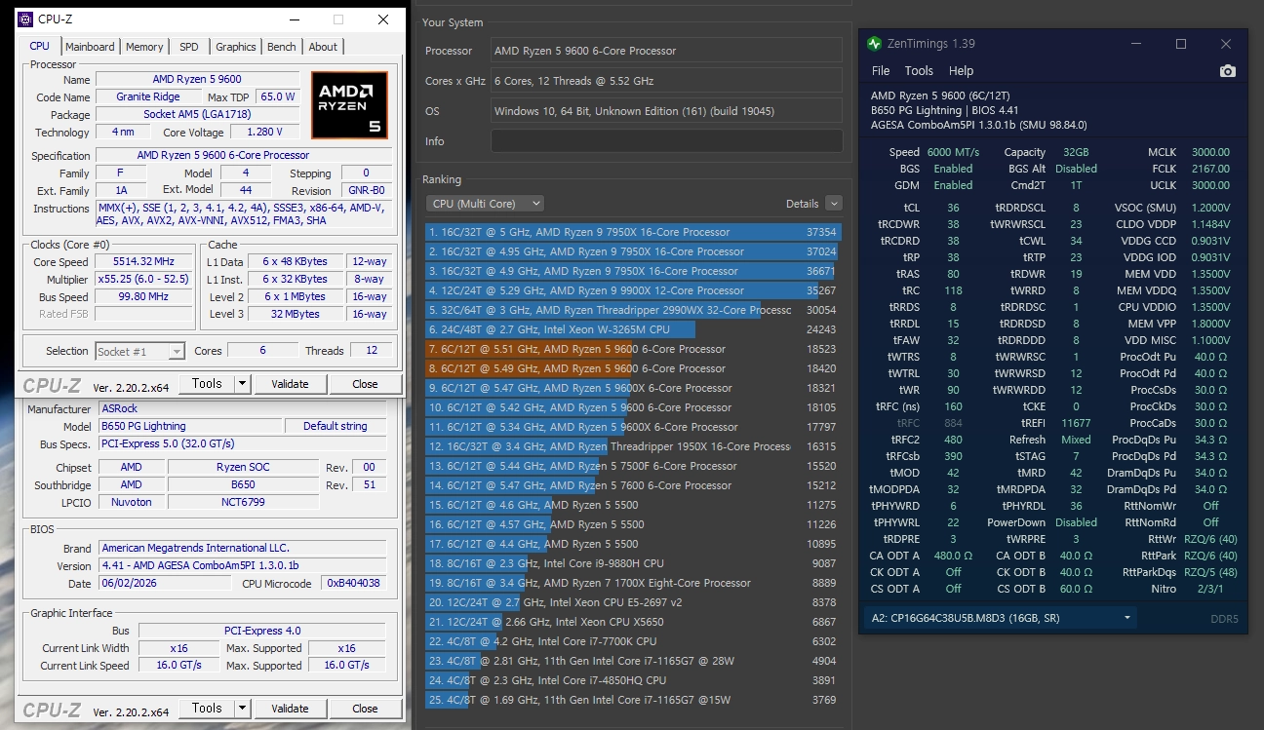The width and height of the screenshot is (1264, 730).
Task: Click the empty Info field under Your System
Action: [x=666, y=141]
